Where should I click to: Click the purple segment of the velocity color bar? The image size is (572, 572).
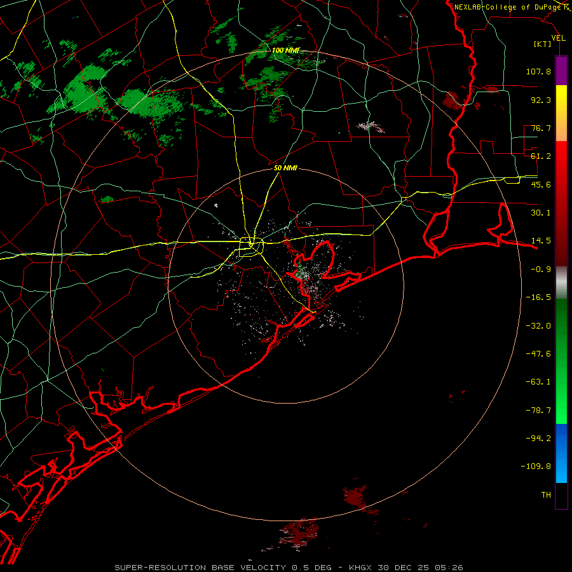(x=561, y=71)
